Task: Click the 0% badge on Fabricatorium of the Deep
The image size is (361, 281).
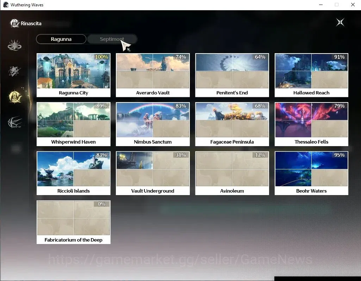Action: [101, 204]
